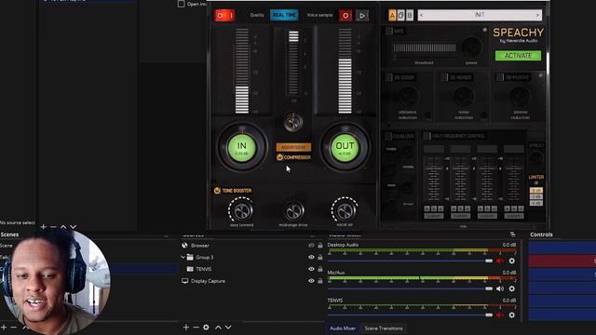The width and height of the screenshot is (596, 335).
Task: Select the Display Capture source
Action: tap(208, 281)
